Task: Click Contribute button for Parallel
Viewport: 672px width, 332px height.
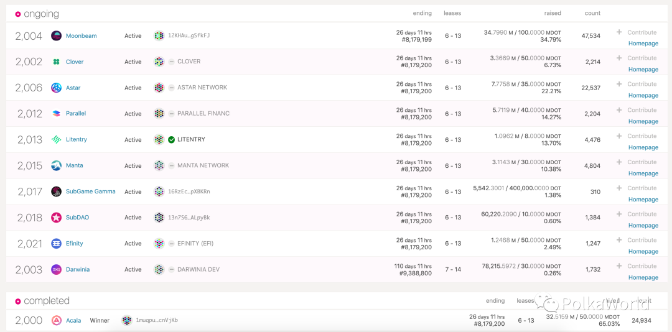Action: click(x=637, y=110)
